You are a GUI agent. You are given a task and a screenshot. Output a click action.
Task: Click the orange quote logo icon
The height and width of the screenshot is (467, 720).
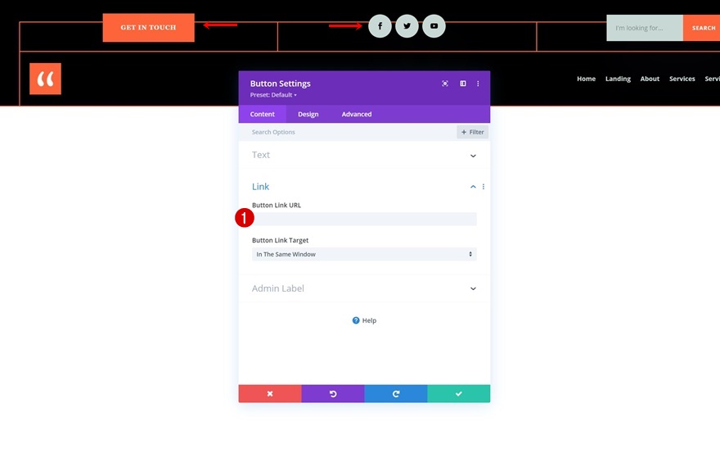[46, 79]
